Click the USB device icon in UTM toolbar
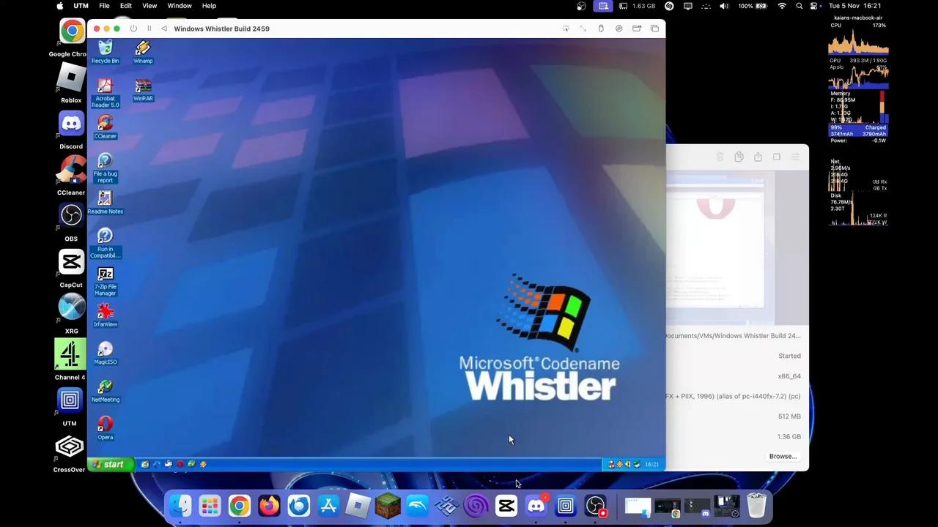Screen dimensions: 938x527 pyautogui.click(x=601, y=29)
